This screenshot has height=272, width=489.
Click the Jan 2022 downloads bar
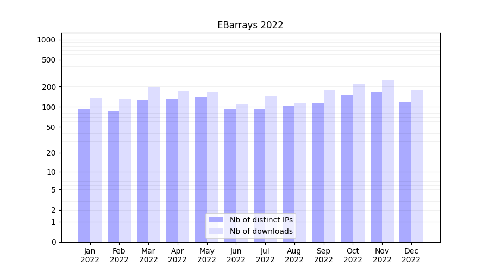tap(96, 169)
